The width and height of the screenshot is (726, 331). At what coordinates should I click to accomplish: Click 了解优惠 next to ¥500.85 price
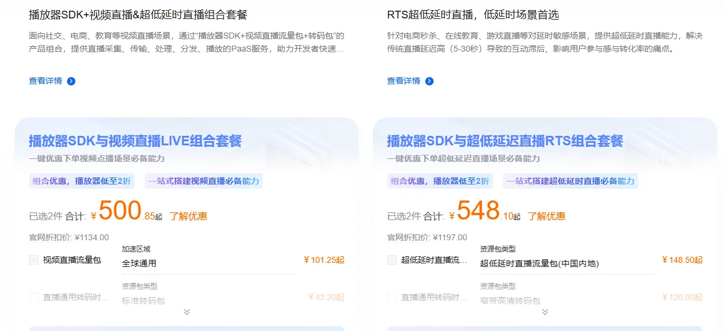pos(189,217)
